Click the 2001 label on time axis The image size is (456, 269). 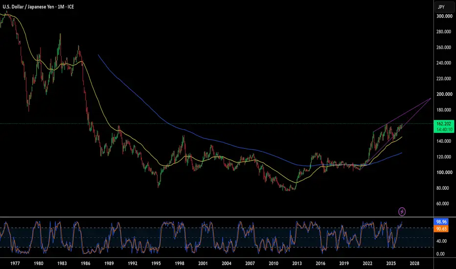point(203,264)
